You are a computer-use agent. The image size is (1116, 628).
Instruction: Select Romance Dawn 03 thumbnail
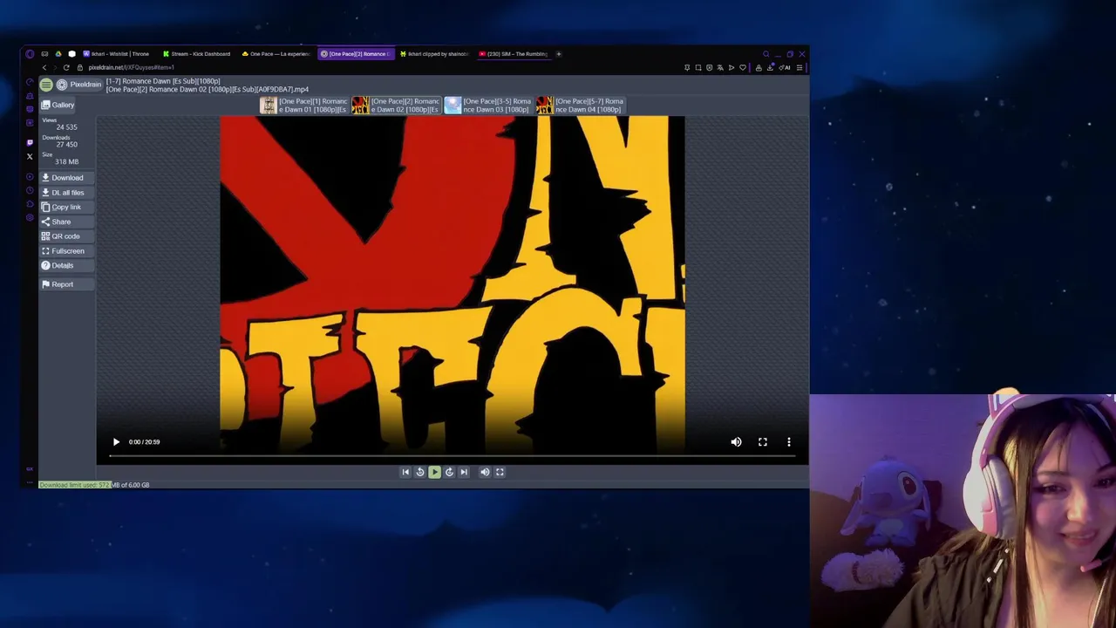(x=488, y=106)
